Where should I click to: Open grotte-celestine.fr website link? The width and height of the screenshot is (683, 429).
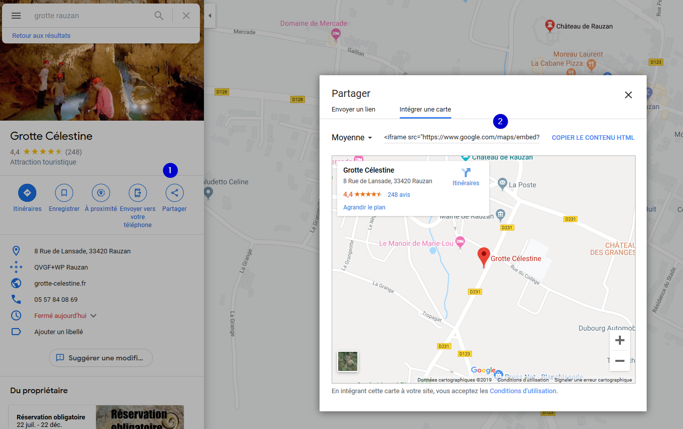point(60,283)
